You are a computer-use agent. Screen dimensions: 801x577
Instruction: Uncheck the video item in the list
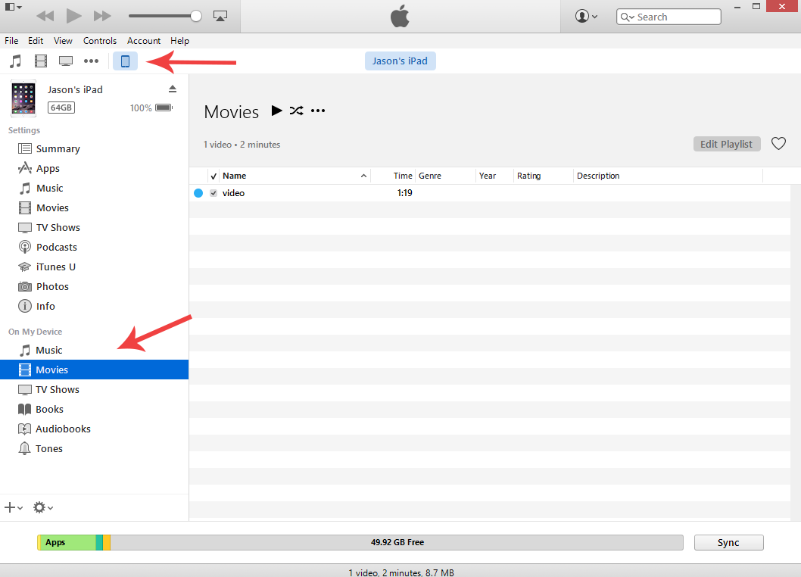pyautogui.click(x=213, y=193)
